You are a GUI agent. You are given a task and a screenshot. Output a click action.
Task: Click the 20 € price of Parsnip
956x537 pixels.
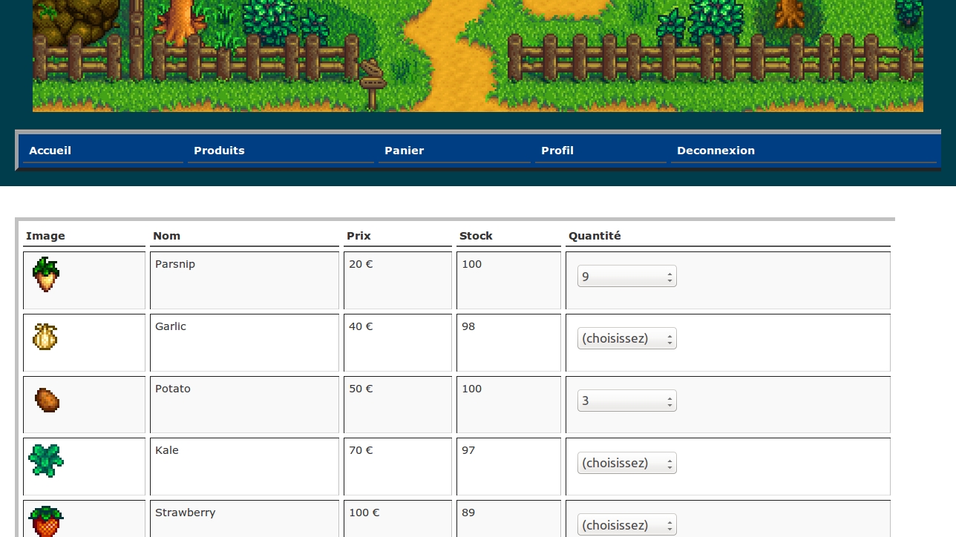tap(361, 264)
